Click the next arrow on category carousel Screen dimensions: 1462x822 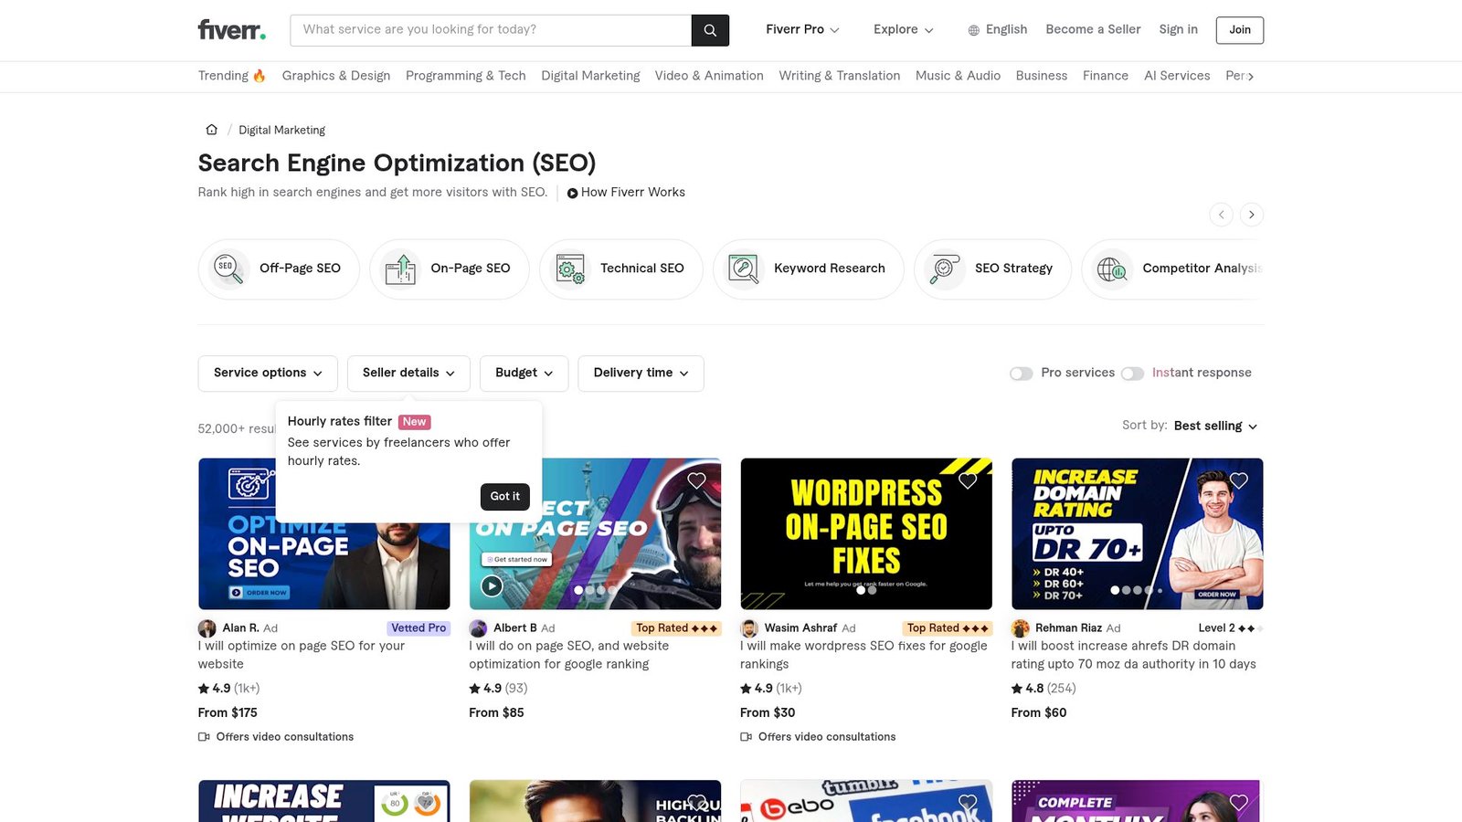[1251, 214]
